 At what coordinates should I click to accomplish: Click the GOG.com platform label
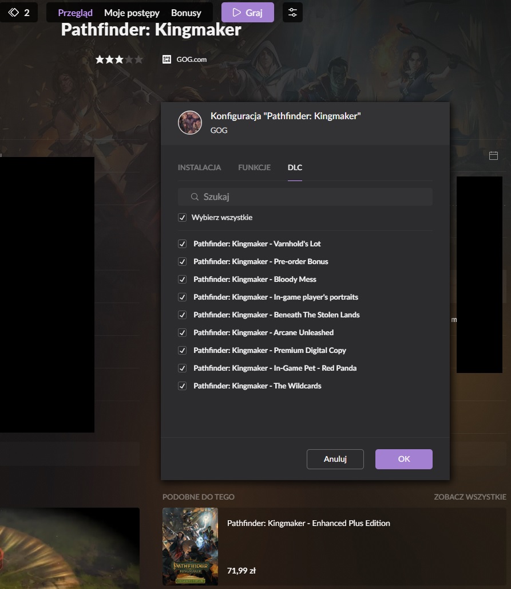tap(191, 60)
